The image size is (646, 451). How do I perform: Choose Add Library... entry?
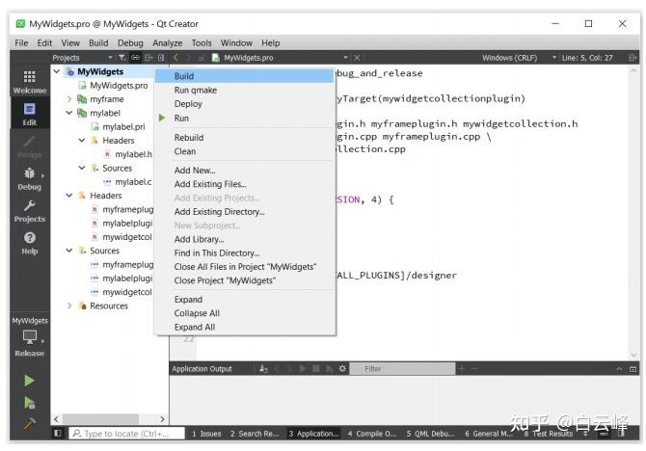point(245,239)
